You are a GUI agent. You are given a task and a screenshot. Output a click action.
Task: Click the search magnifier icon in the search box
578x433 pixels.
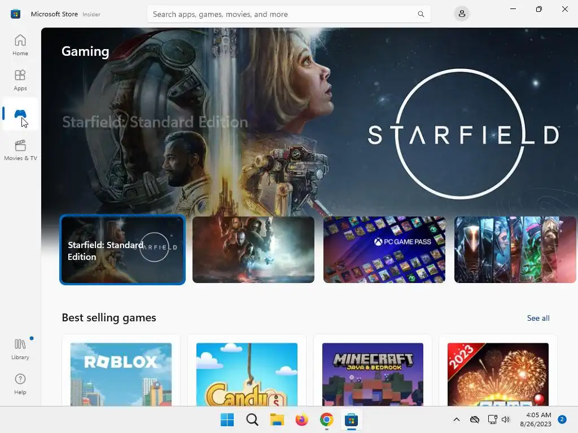[x=421, y=14]
